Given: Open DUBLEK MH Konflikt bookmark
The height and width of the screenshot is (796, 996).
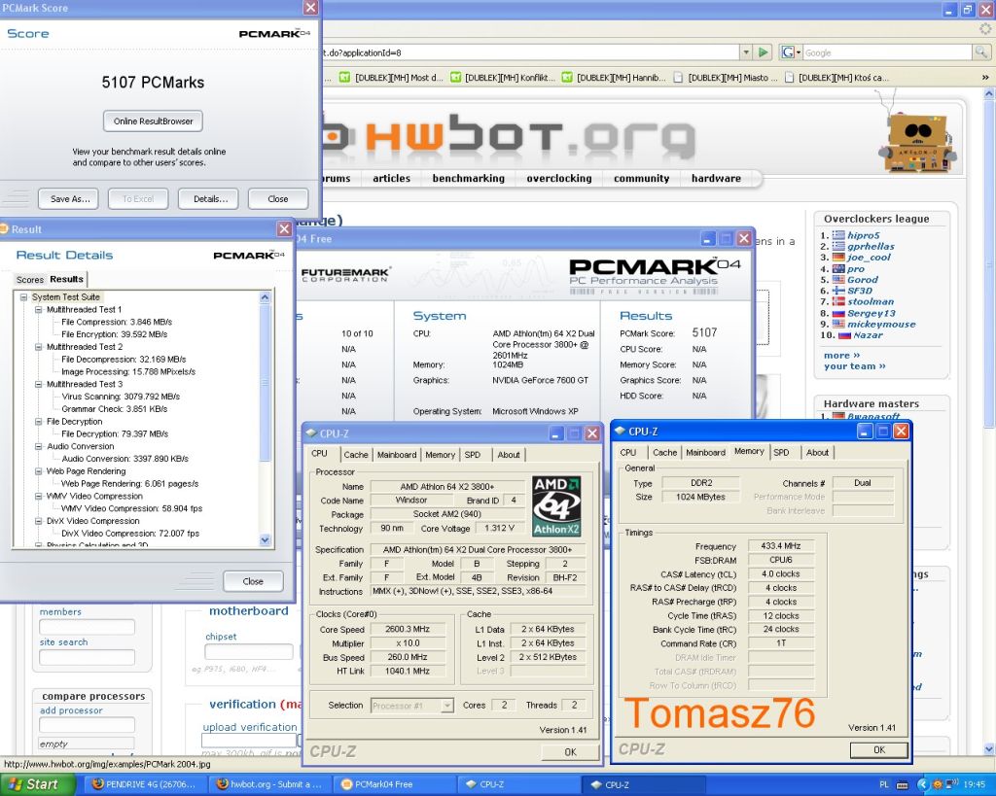Looking at the screenshot, I should (x=503, y=78).
